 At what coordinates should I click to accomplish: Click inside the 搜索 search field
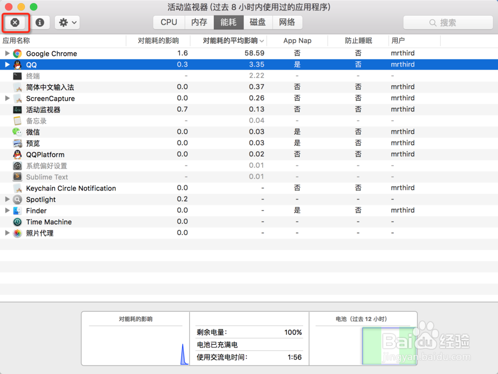447,22
